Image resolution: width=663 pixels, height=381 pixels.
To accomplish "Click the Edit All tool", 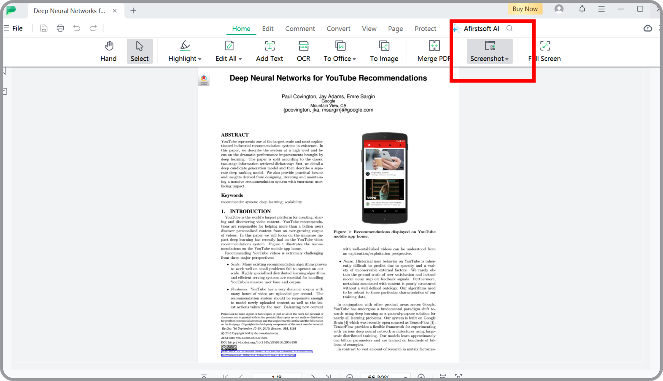I will tap(229, 51).
